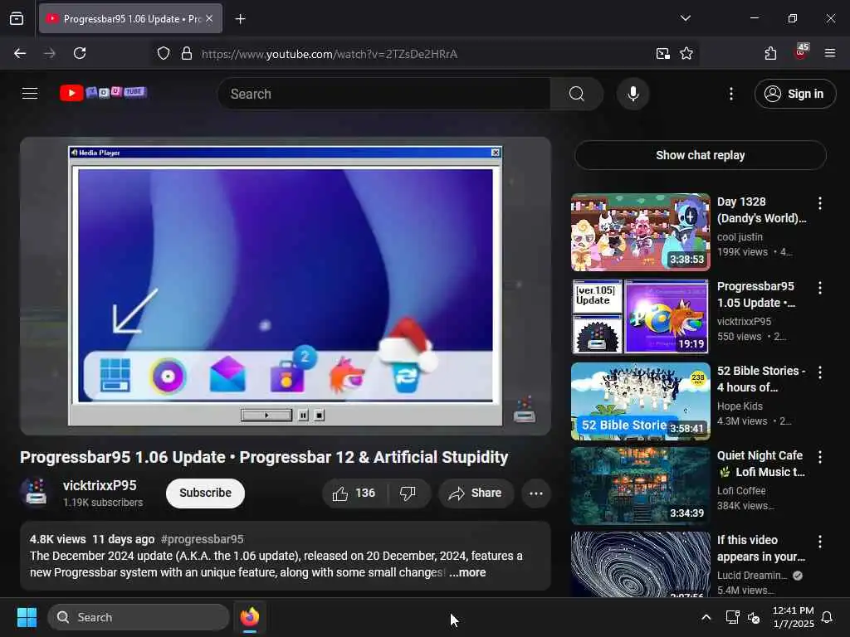Screen dimensions: 850x637
Task: Open Firefox extensions puzzle icon
Action: click(x=770, y=53)
